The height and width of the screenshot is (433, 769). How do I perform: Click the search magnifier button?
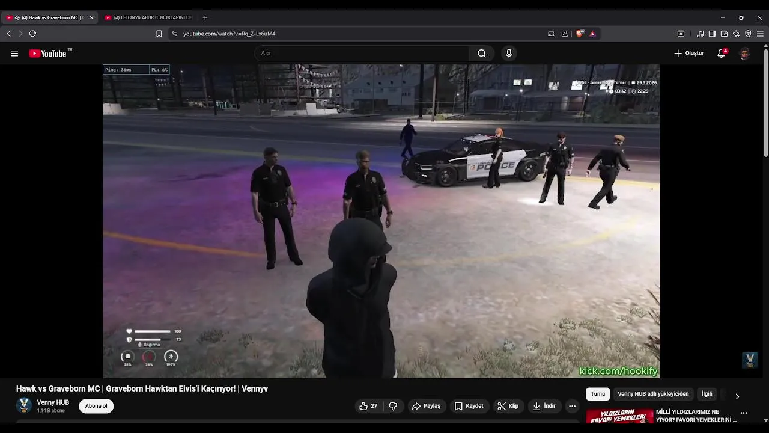click(482, 54)
